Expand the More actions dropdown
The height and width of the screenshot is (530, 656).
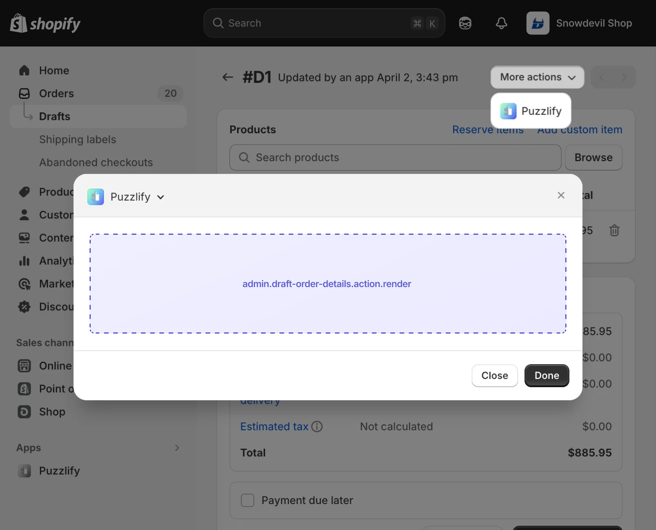(537, 77)
